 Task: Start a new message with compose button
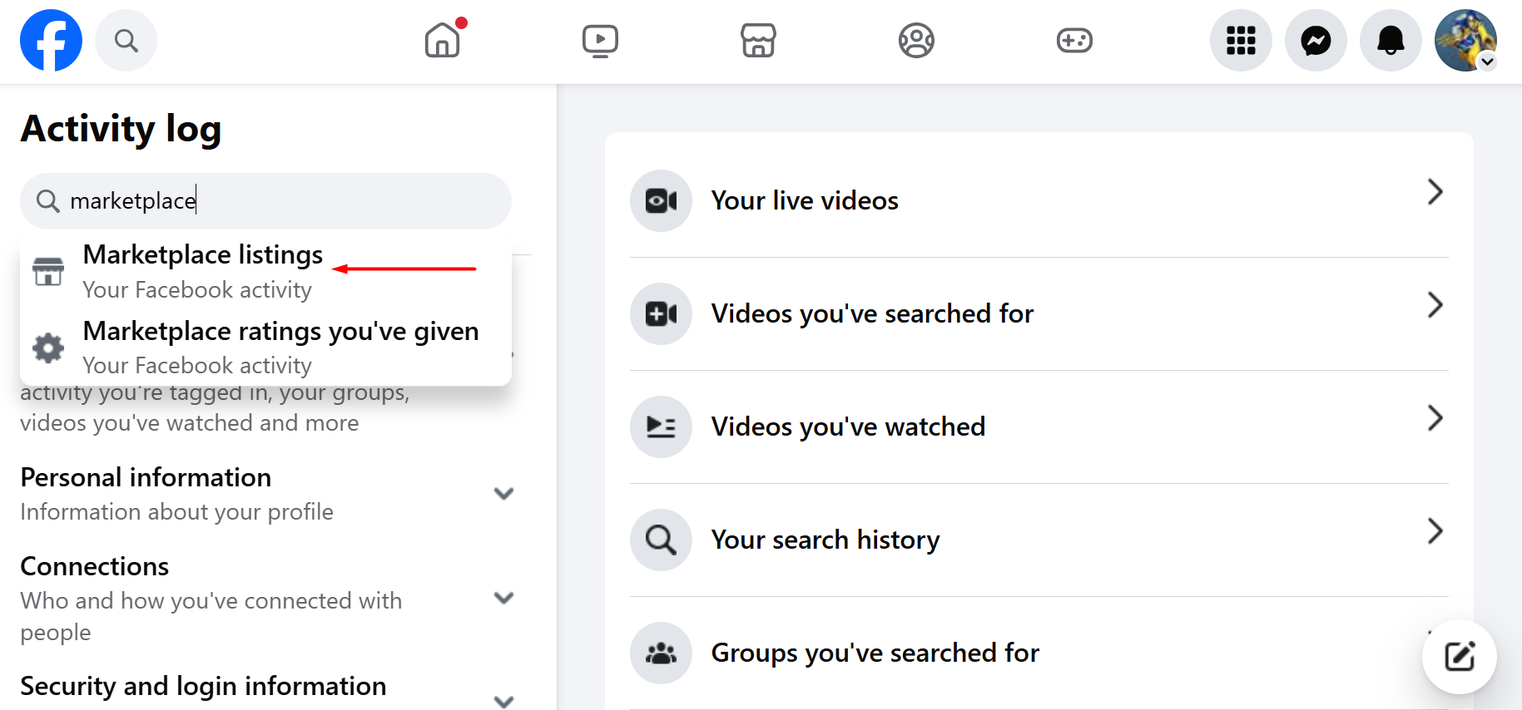pyautogui.click(x=1459, y=657)
